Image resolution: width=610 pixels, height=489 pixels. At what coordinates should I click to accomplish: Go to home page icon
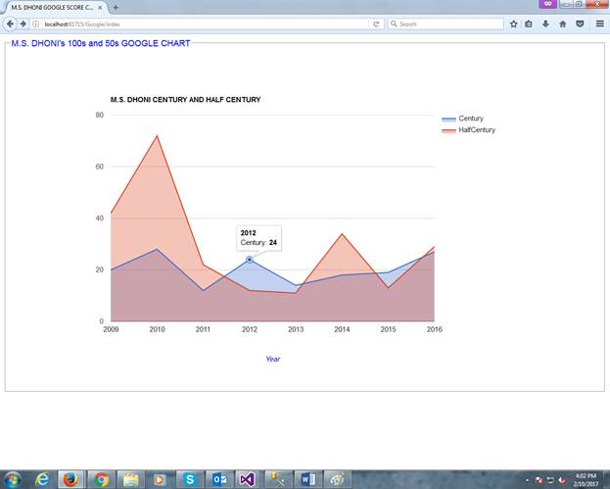click(563, 24)
